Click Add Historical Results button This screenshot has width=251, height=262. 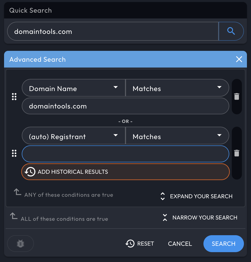126,172
